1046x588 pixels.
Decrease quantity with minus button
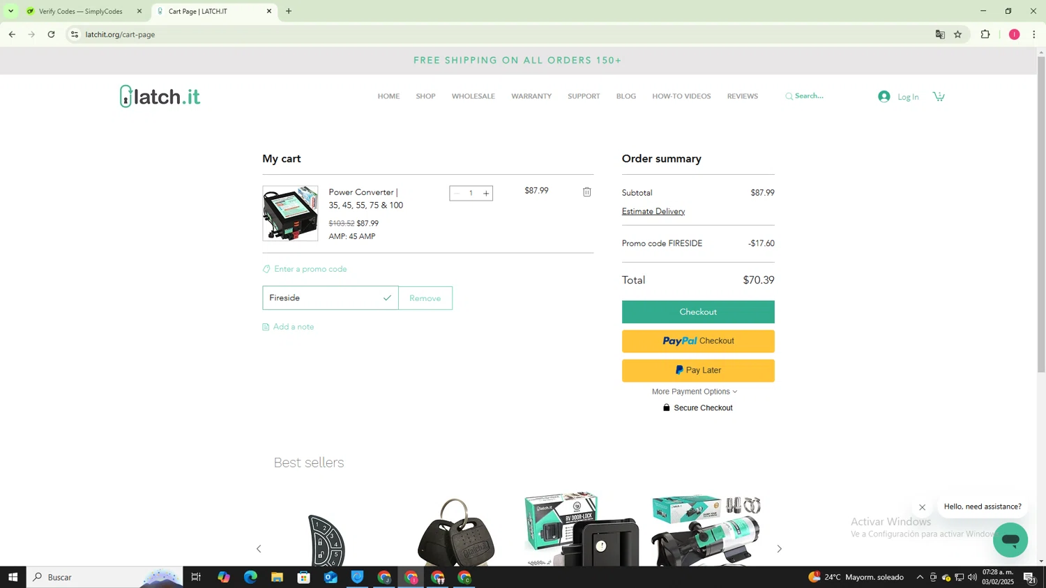click(457, 193)
